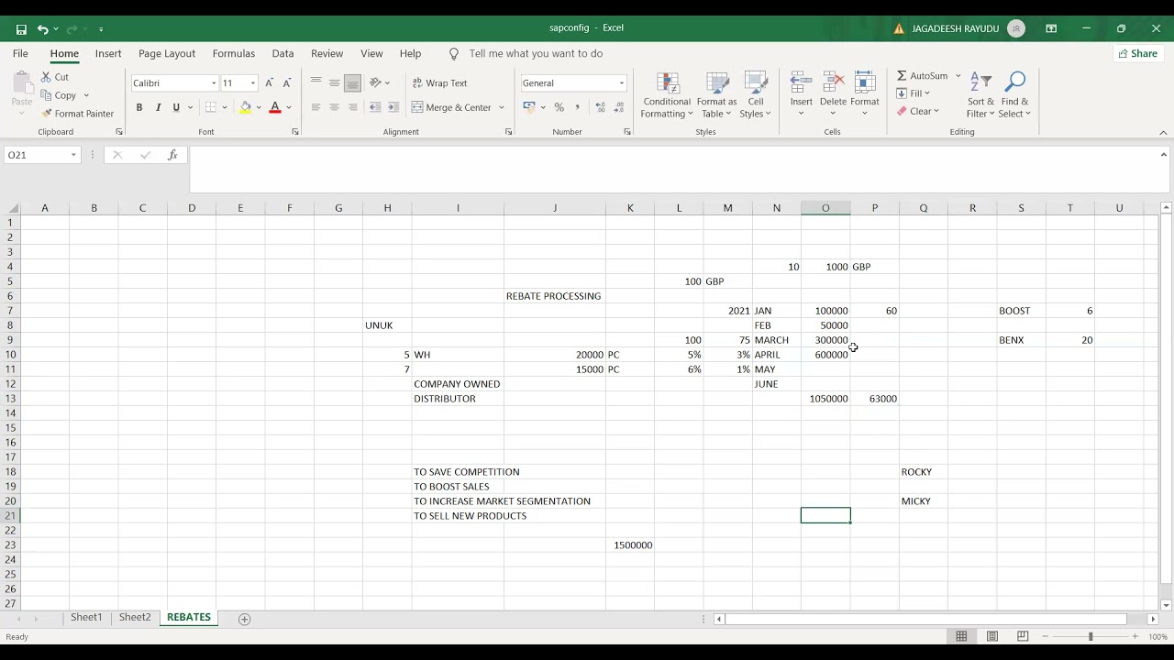Click Merge & Center button
The image size is (1174, 660).
pos(452,108)
